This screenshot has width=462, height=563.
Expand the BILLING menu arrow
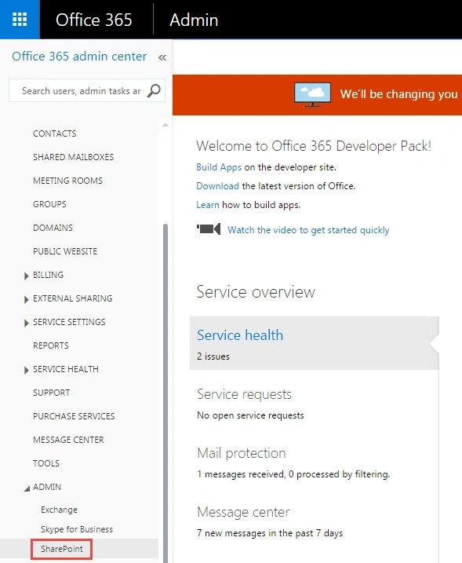coord(26,276)
